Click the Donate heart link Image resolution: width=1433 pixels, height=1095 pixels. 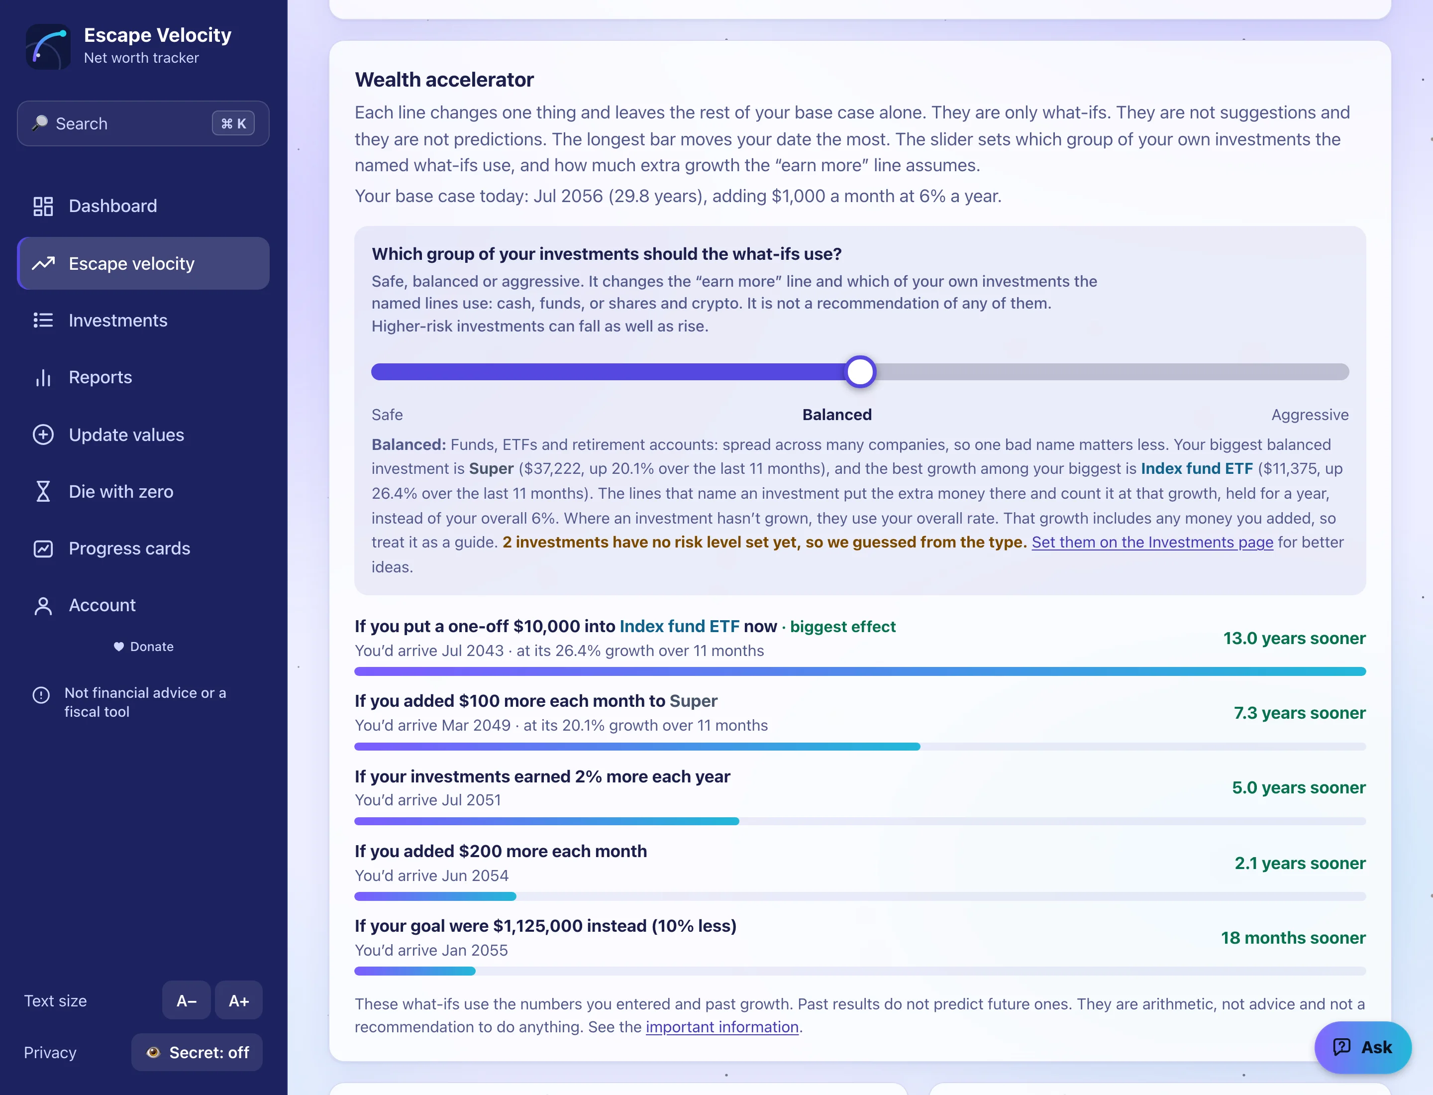pos(143,647)
